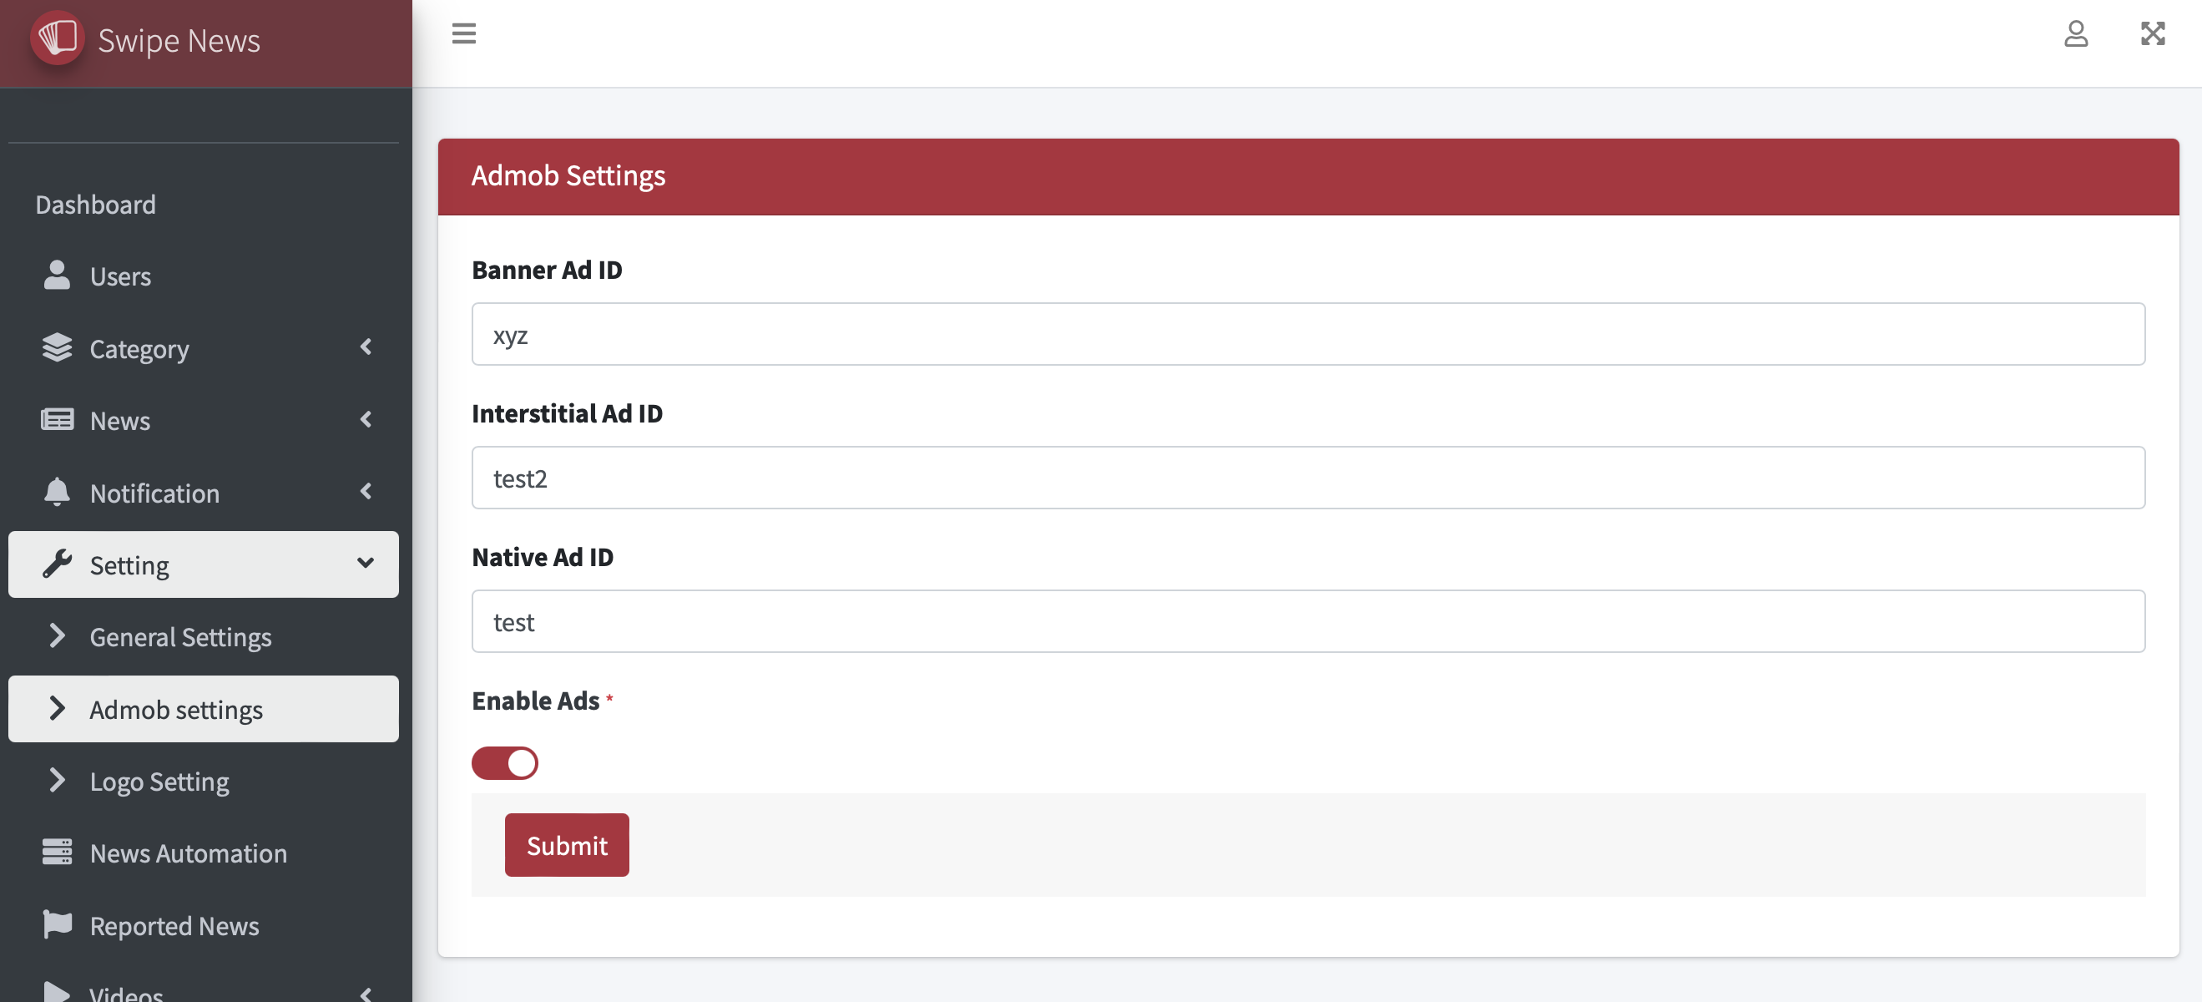Click the Users person icon
The width and height of the screenshot is (2202, 1002).
pyautogui.click(x=57, y=276)
